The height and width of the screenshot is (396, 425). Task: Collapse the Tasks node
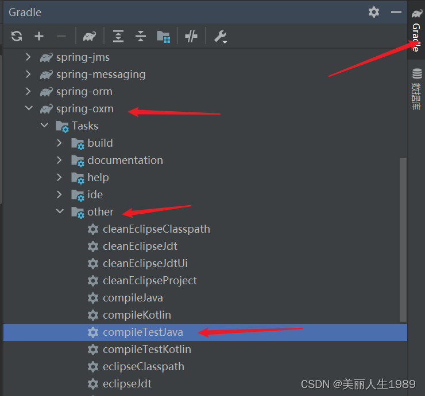point(44,126)
